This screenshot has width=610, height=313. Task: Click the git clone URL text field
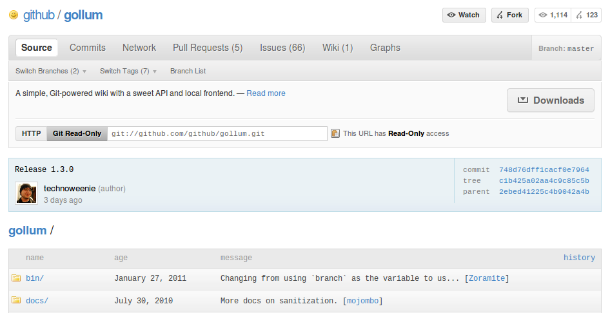(x=217, y=133)
